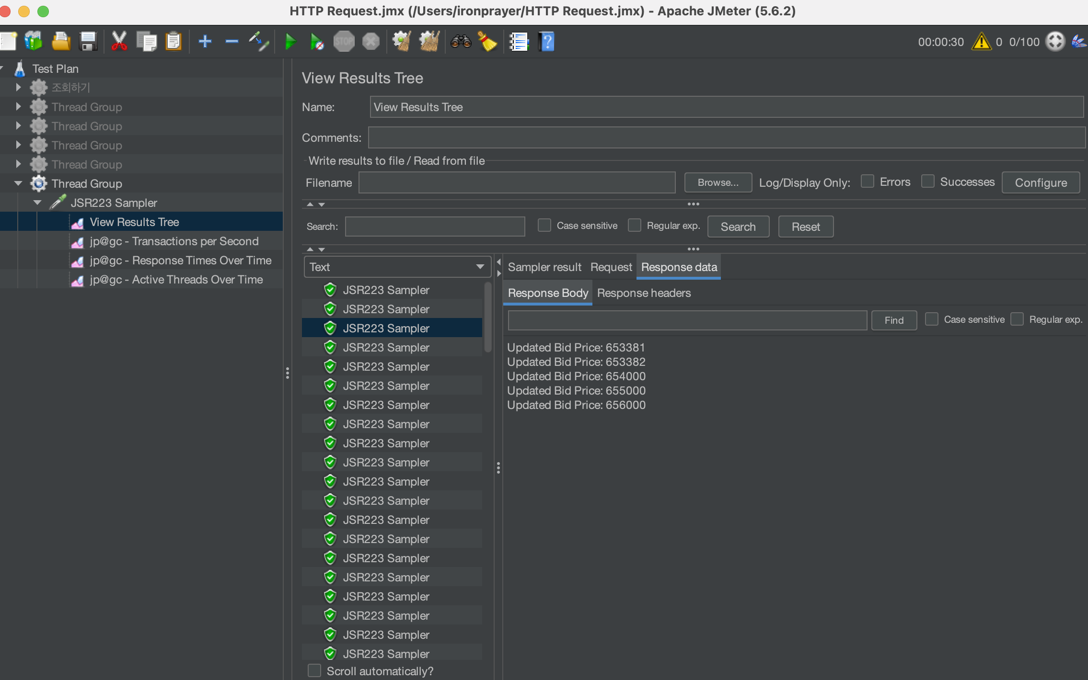Switch to the Sampler result tab
Image resolution: width=1088 pixels, height=680 pixels.
point(544,267)
